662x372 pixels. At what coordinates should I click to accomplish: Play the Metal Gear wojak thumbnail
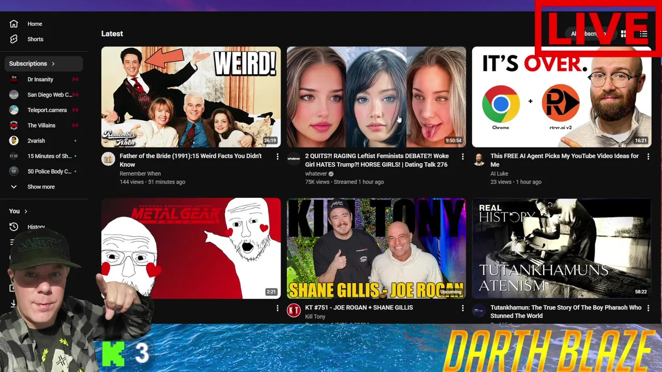(191, 248)
